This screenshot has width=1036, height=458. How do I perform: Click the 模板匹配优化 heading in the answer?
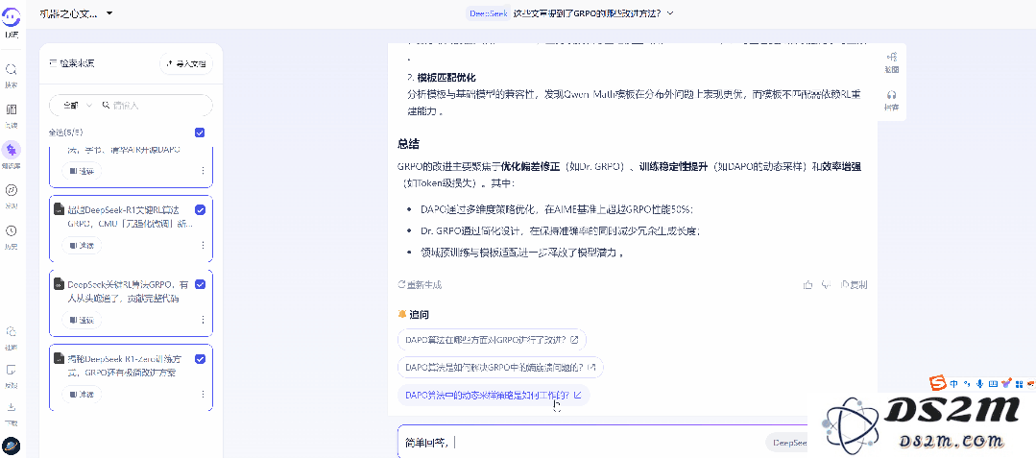(446, 78)
